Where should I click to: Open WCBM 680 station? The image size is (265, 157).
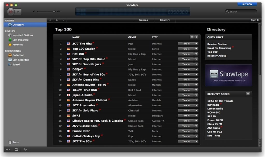pos(214,113)
